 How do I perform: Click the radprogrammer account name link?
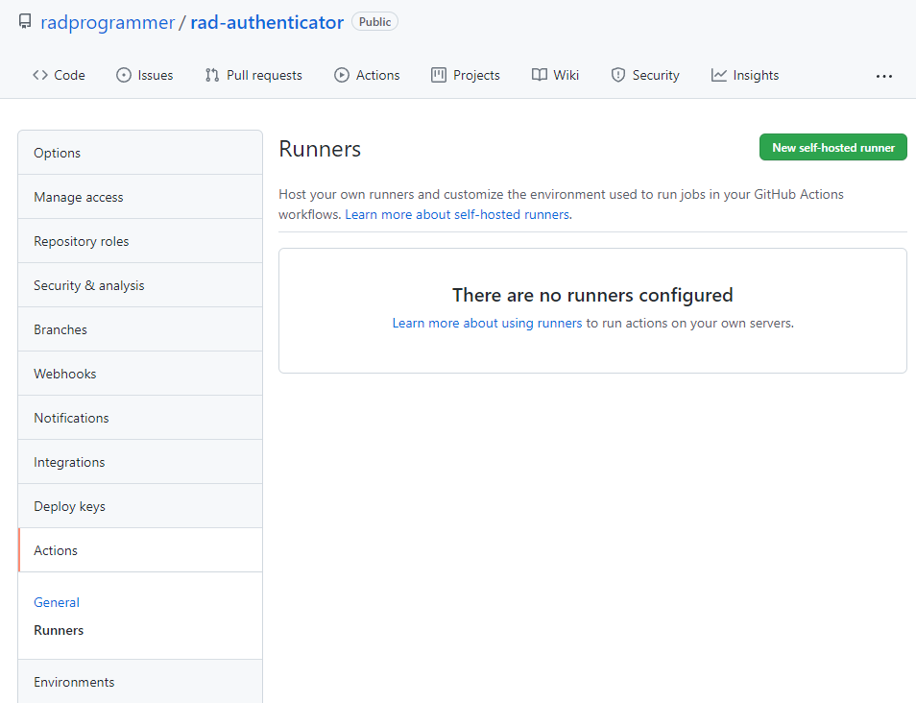click(x=107, y=21)
